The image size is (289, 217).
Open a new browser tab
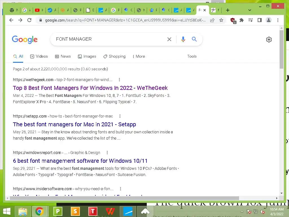pyautogui.click(x=228, y=10)
